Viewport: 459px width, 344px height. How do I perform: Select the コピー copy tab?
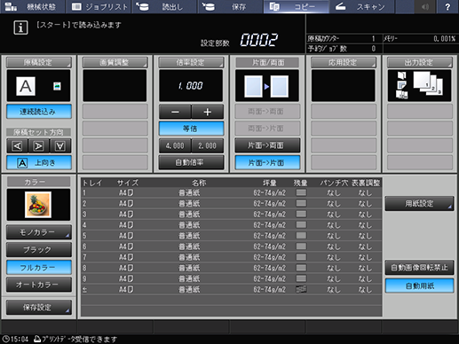[x=296, y=7]
